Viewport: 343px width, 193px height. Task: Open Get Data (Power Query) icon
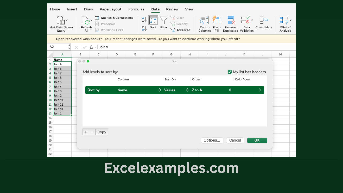(60, 20)
